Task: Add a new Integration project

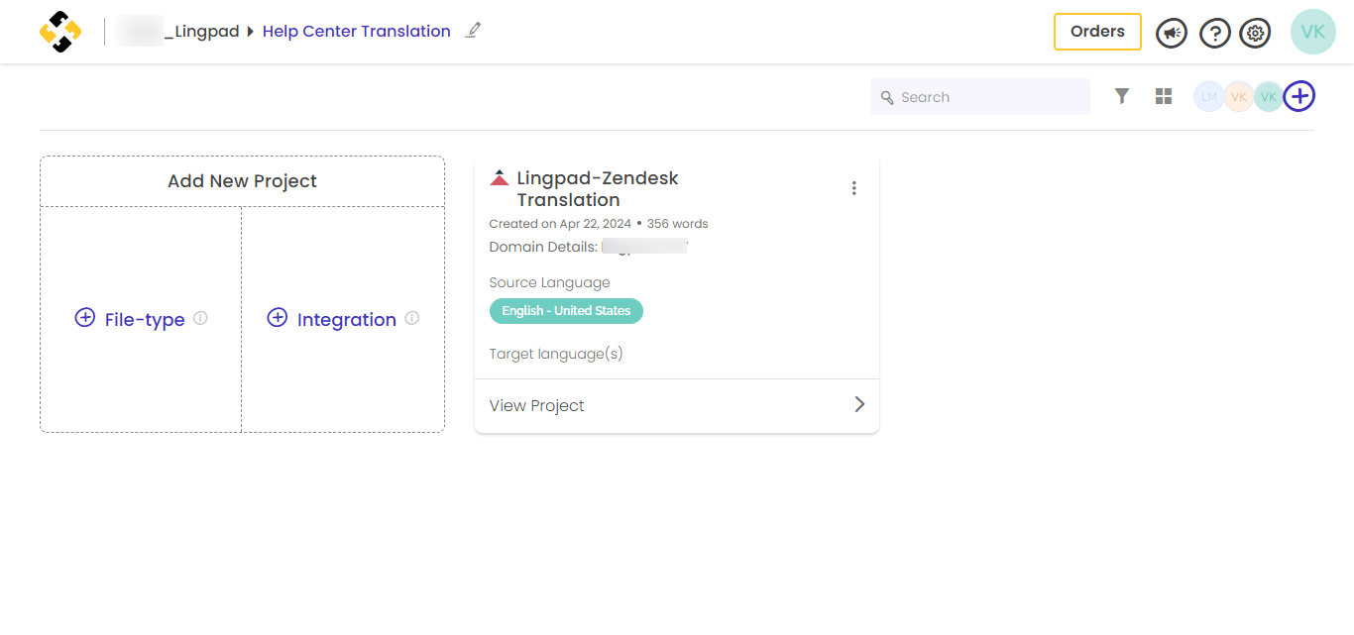Action: 333,319
